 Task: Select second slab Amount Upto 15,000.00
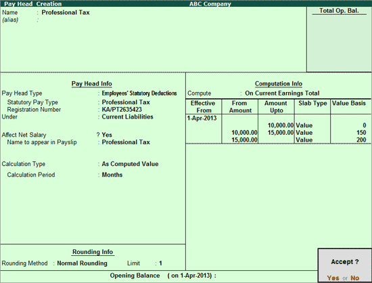[x=281, y=133]
